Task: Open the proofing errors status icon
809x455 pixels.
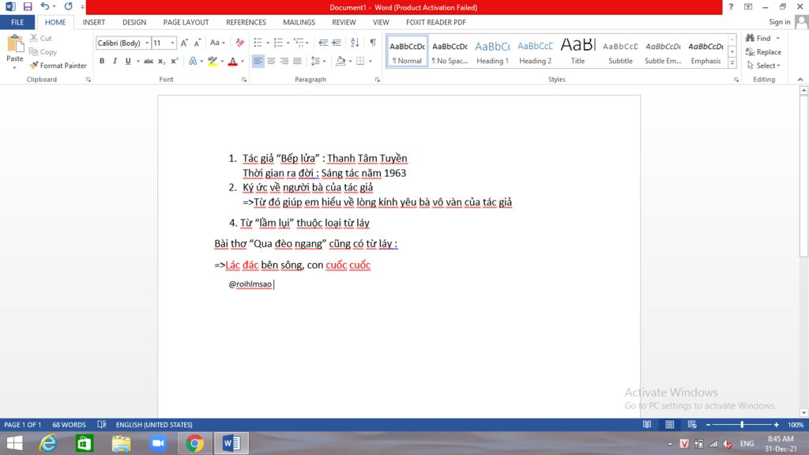Action: point(102,424)
